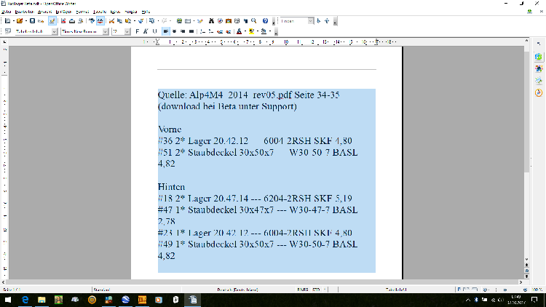Open the search toolbar Find text box dropdown
Image resolution: width=546 pixels, height=307 pixels.
coord(310,21)
